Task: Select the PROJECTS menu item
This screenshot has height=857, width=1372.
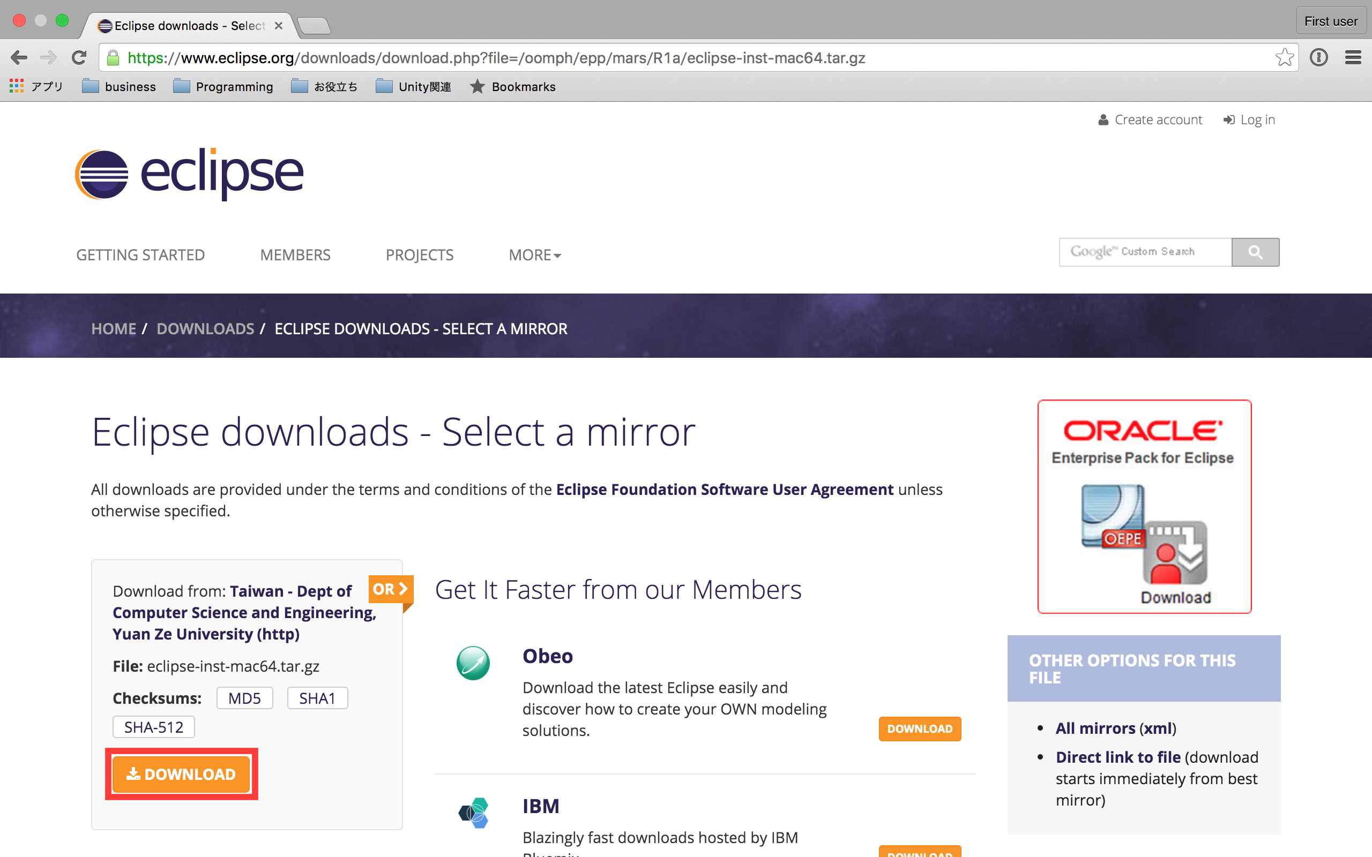Action: tap(420, 255)
